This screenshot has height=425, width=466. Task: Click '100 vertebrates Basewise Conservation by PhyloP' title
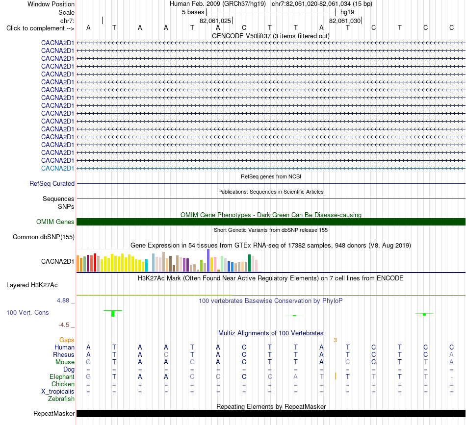point(271,301)
